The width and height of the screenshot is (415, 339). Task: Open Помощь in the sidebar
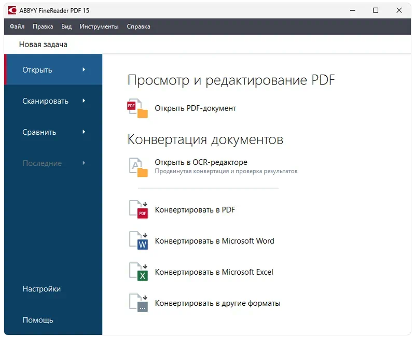38,320
